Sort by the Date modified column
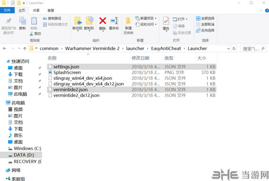Viewport: 269px width, 181px height. click(140, 58)
